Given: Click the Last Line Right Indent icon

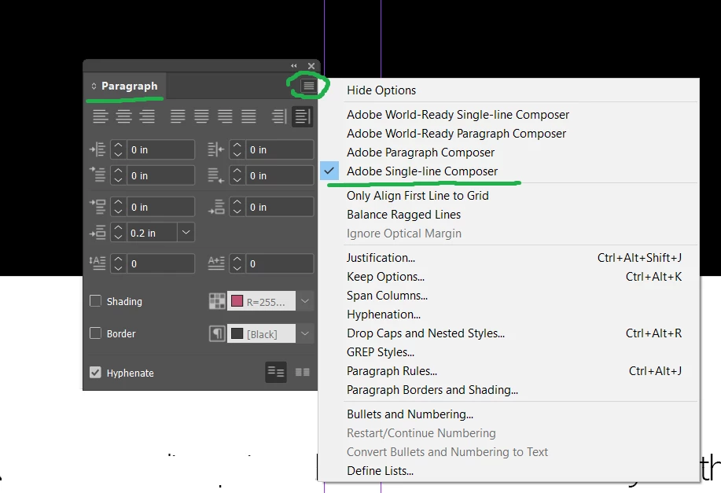Looking at the screenshot, I should [x=215, y=175].
